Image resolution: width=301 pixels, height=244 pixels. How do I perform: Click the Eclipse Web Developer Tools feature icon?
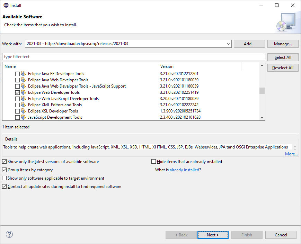24,92
